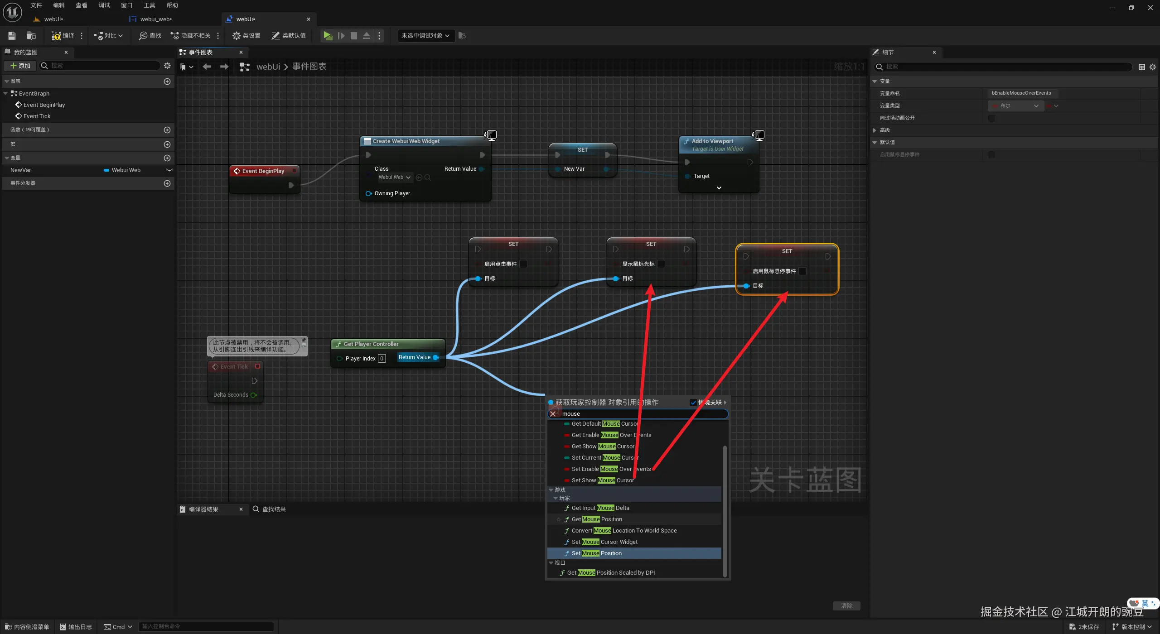
Task: Open My Blueprint panel settings gear
Action: [x=167, y=66]
